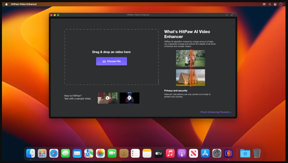This screenshot has width=288, height=163.
Task: Minimize the window with yellow button
Action: (x=55, y=15)
